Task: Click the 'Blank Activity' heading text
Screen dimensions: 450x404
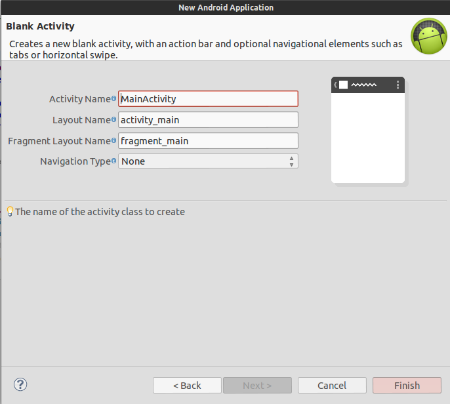Action: 40,26
